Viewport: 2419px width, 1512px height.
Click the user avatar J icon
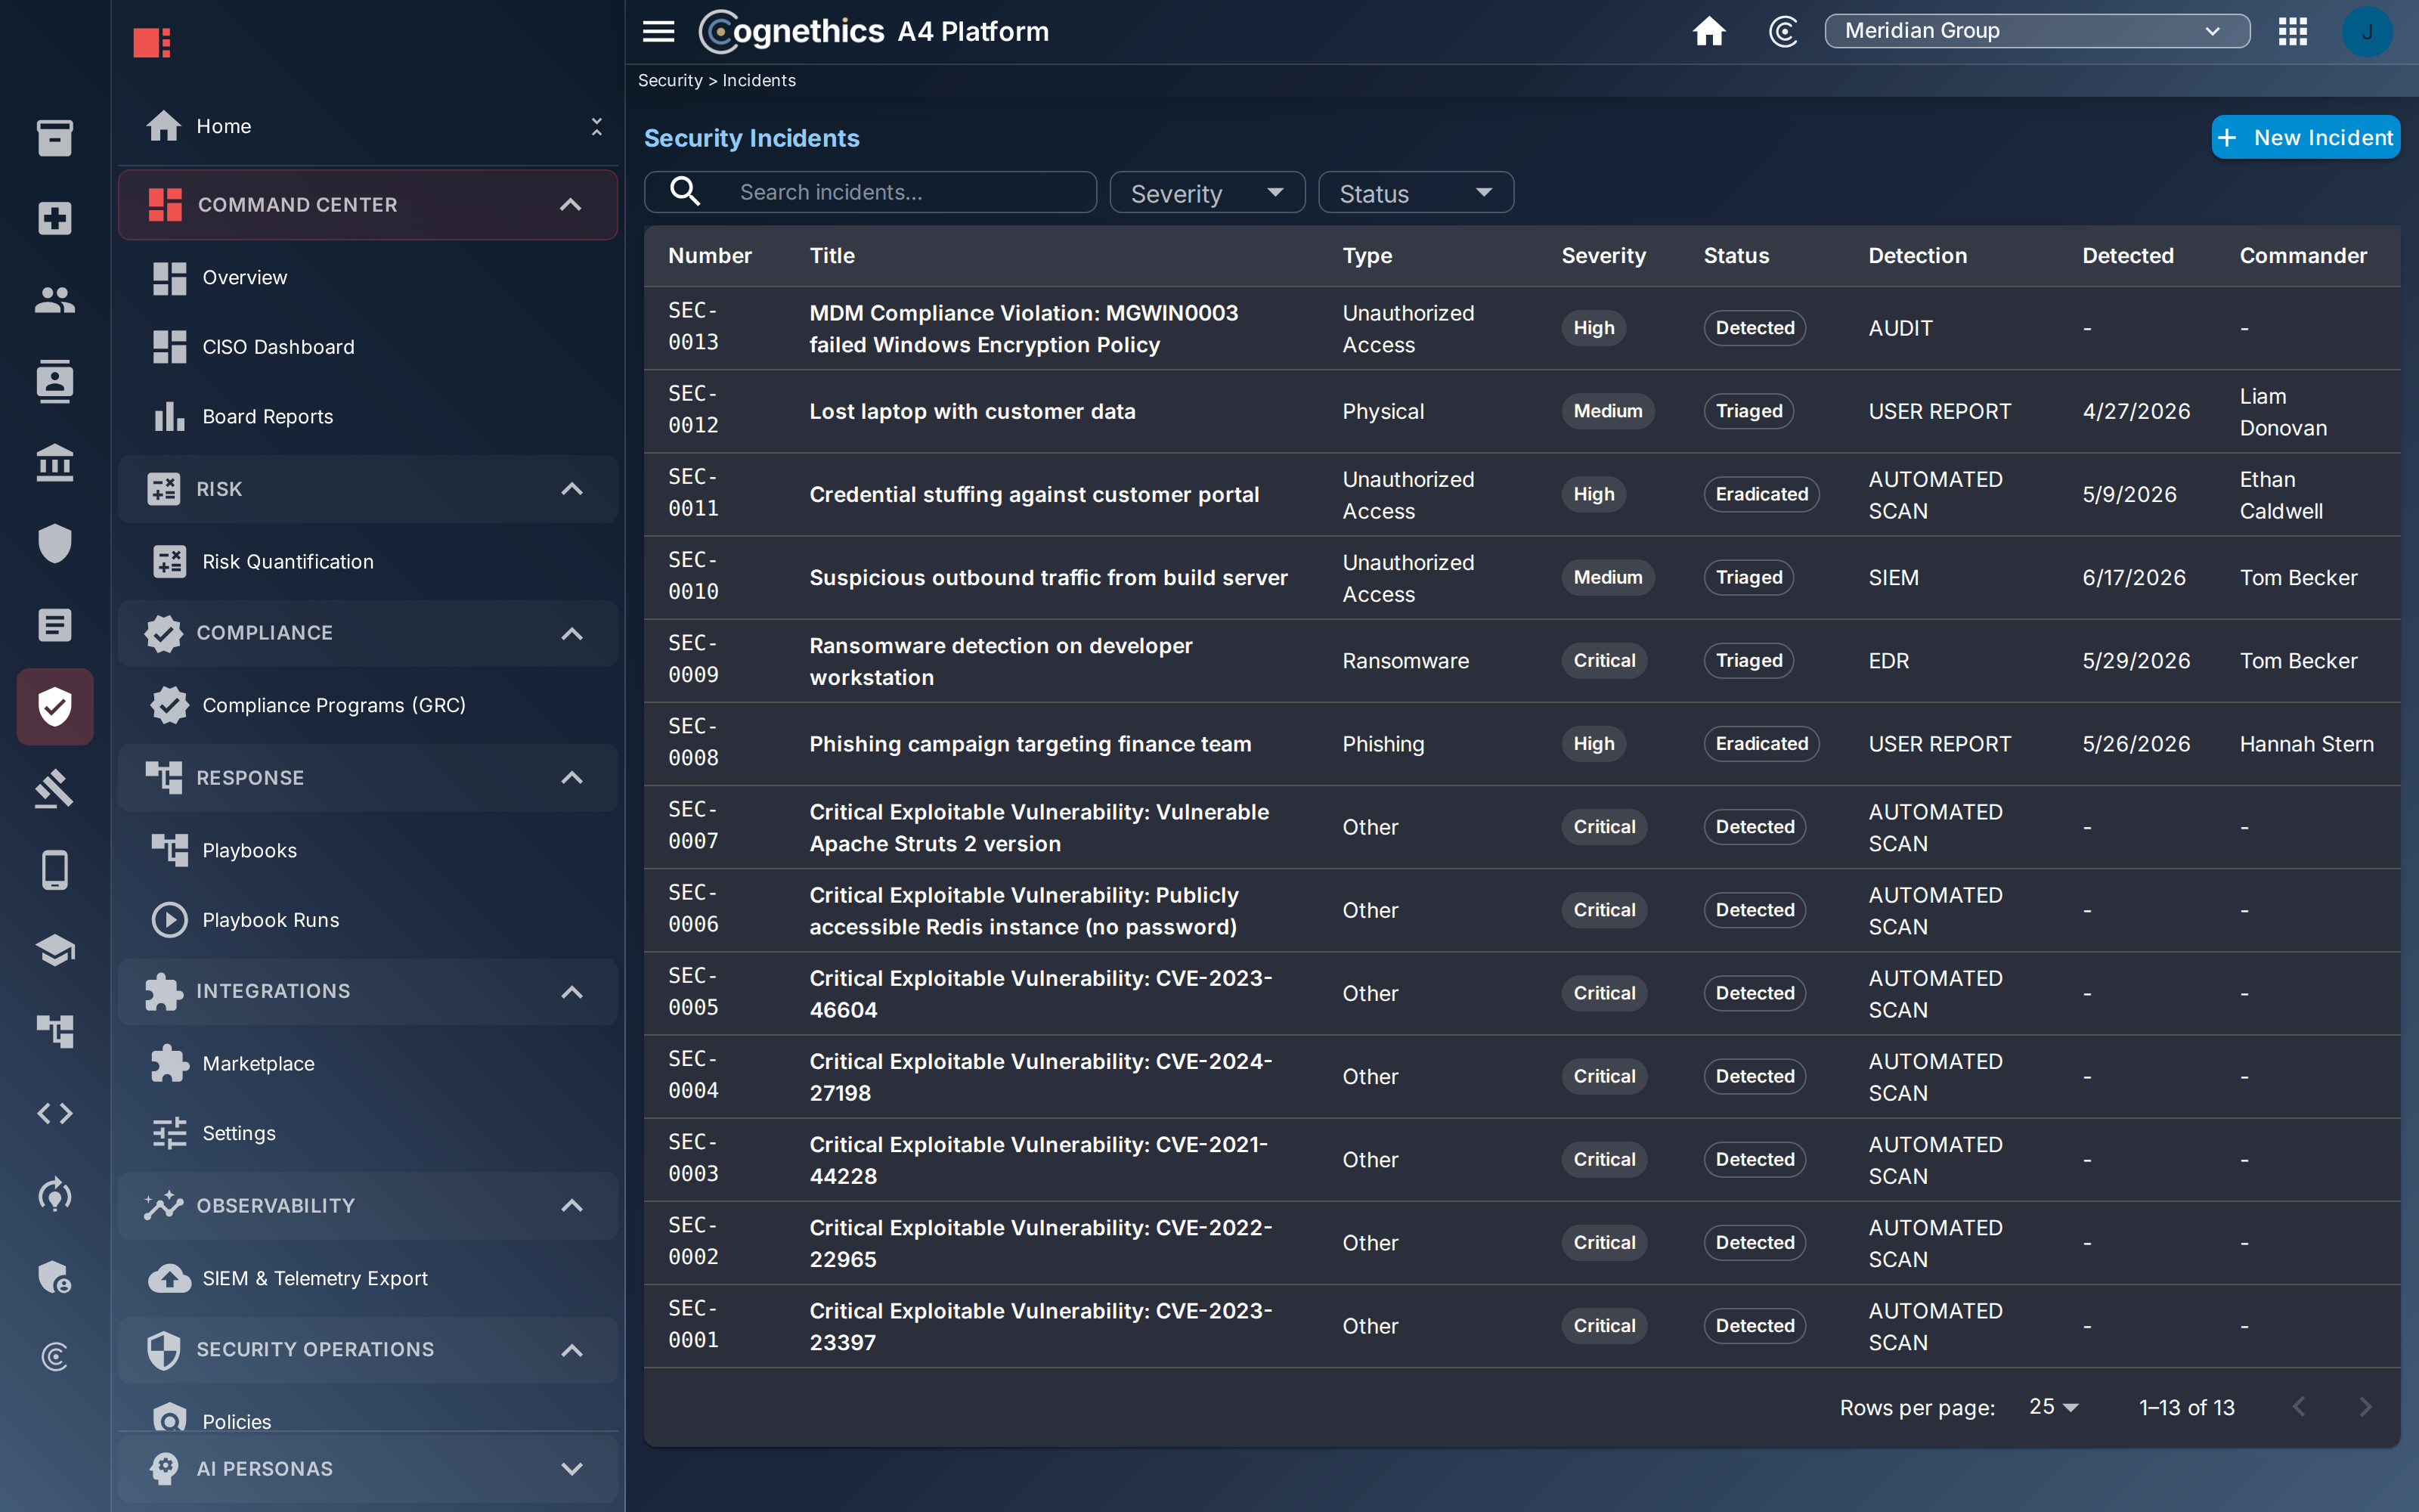2366,31
